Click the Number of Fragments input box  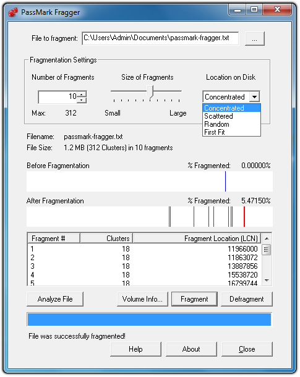[58, 97]
